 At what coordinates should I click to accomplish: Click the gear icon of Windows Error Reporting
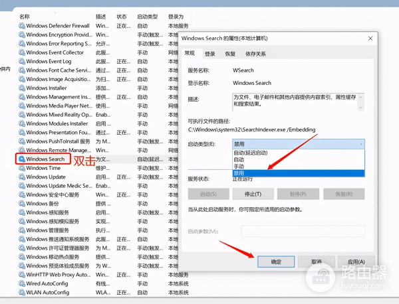pos(22,43)
